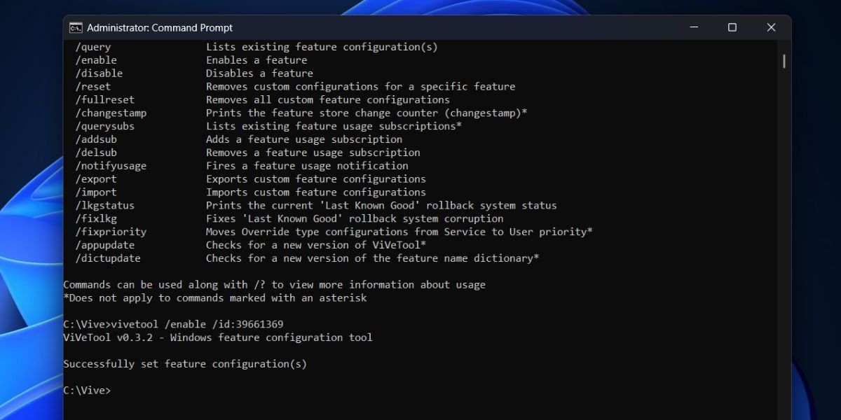Screen dimensions: 841x420
Task: Click the last C:\Vive> prompt line
Action: click(x=87, y=391)
